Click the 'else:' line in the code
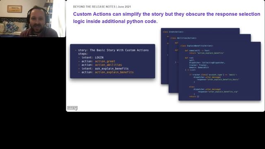Viewport: 265px width, 149px height. pos(192,87)
